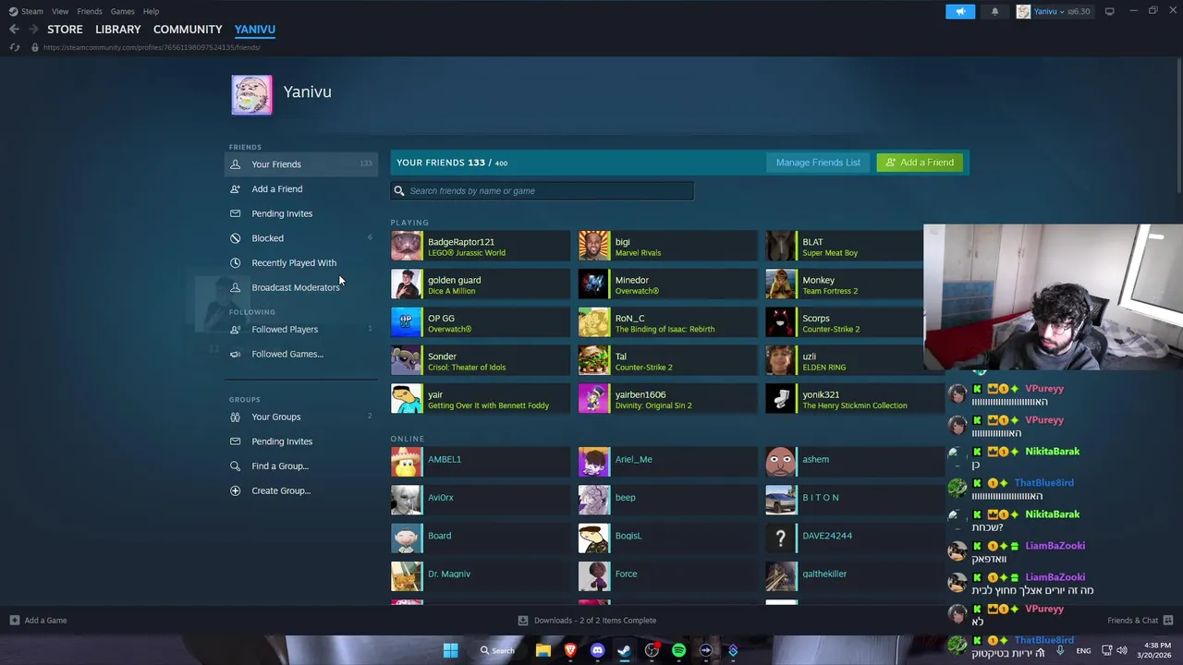Screen dimensions: 1183x665
Task: Open RoN_C's friend entry
Action: pos(666,323)
